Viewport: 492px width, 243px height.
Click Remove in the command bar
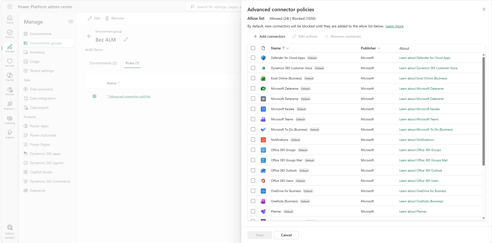114,18
